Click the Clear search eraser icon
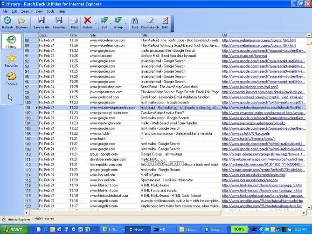The width and height of the screenshot is (312, 234). coord(150,21)
